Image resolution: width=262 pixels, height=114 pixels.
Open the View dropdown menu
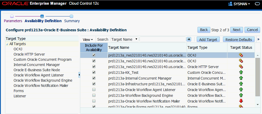click(x=88, y=40)
